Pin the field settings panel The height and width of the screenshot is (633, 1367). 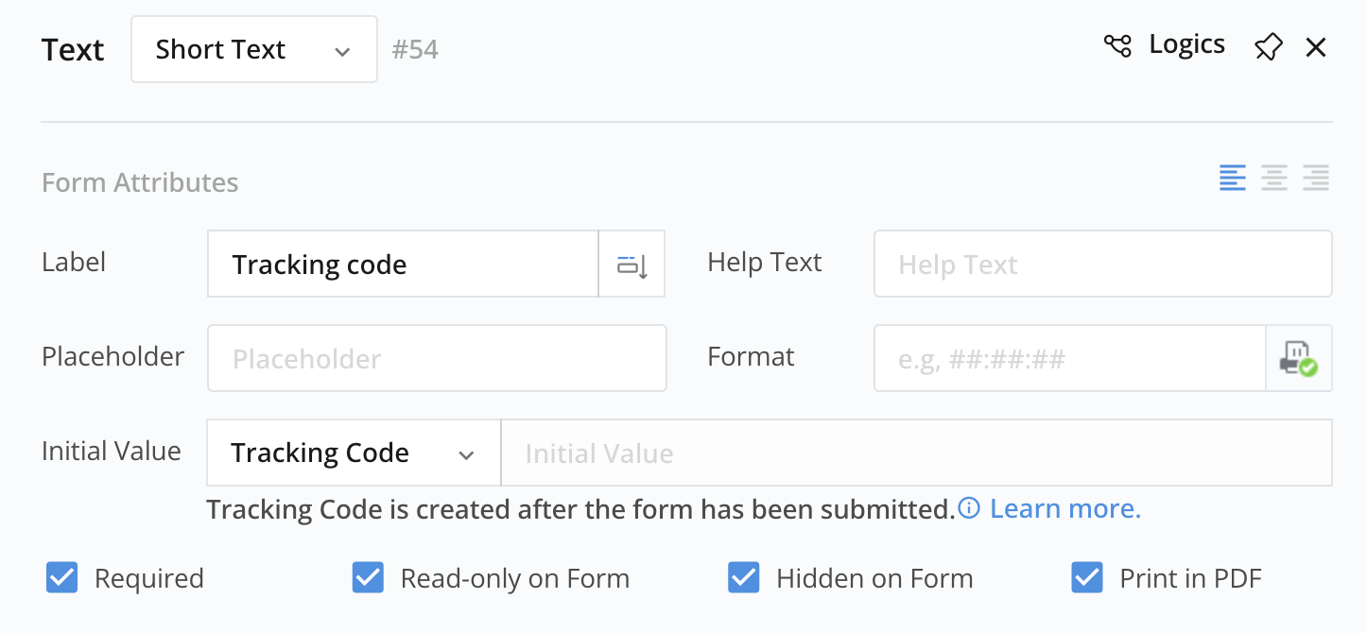tap(1268, 47)
